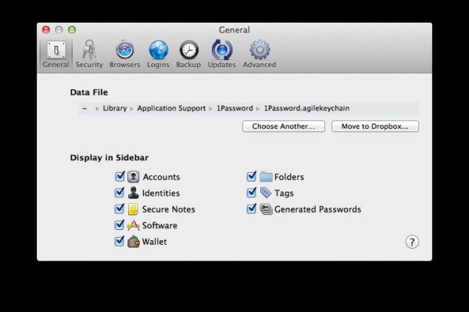The image size is (469, 312).
Task: Open the General preferences pane icon
Action: 56,50
